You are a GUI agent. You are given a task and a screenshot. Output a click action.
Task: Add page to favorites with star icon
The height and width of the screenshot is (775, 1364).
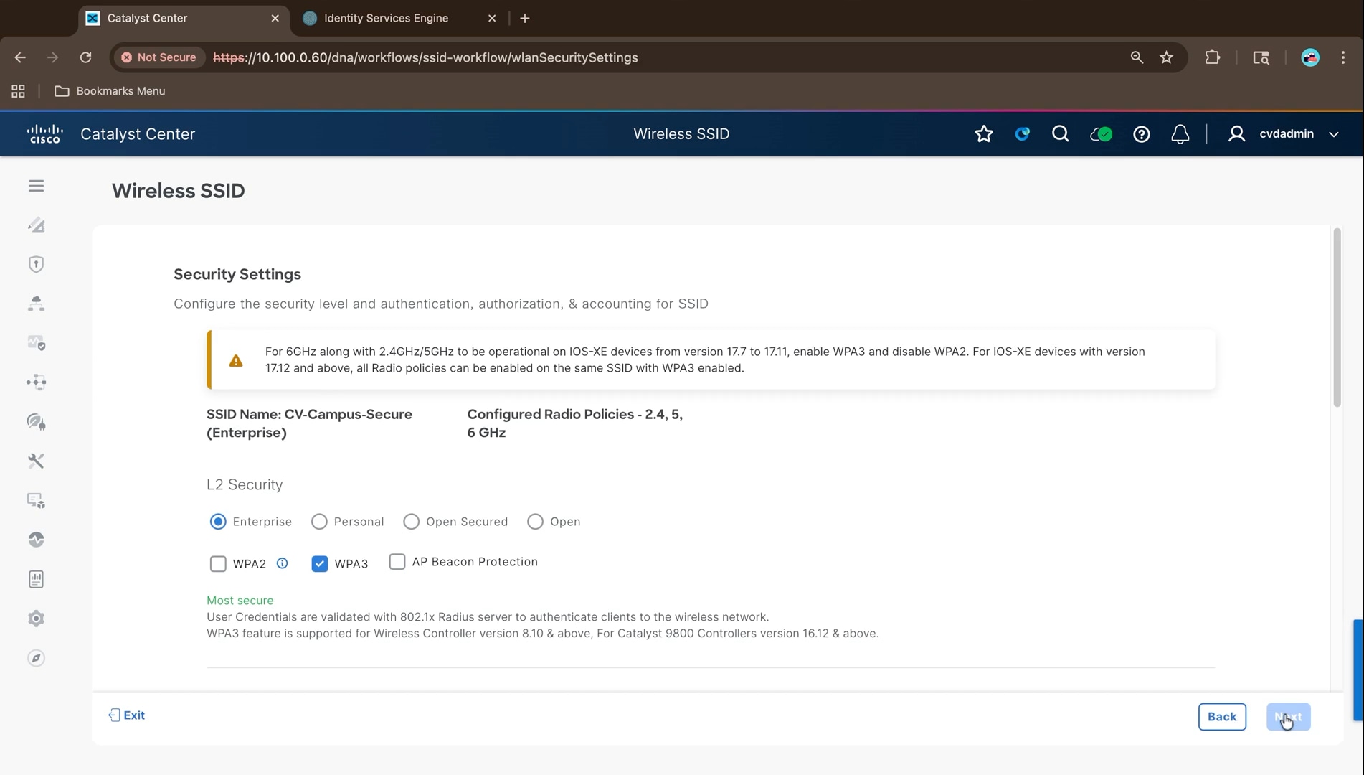pyautogui.click(x=984, y=134)
